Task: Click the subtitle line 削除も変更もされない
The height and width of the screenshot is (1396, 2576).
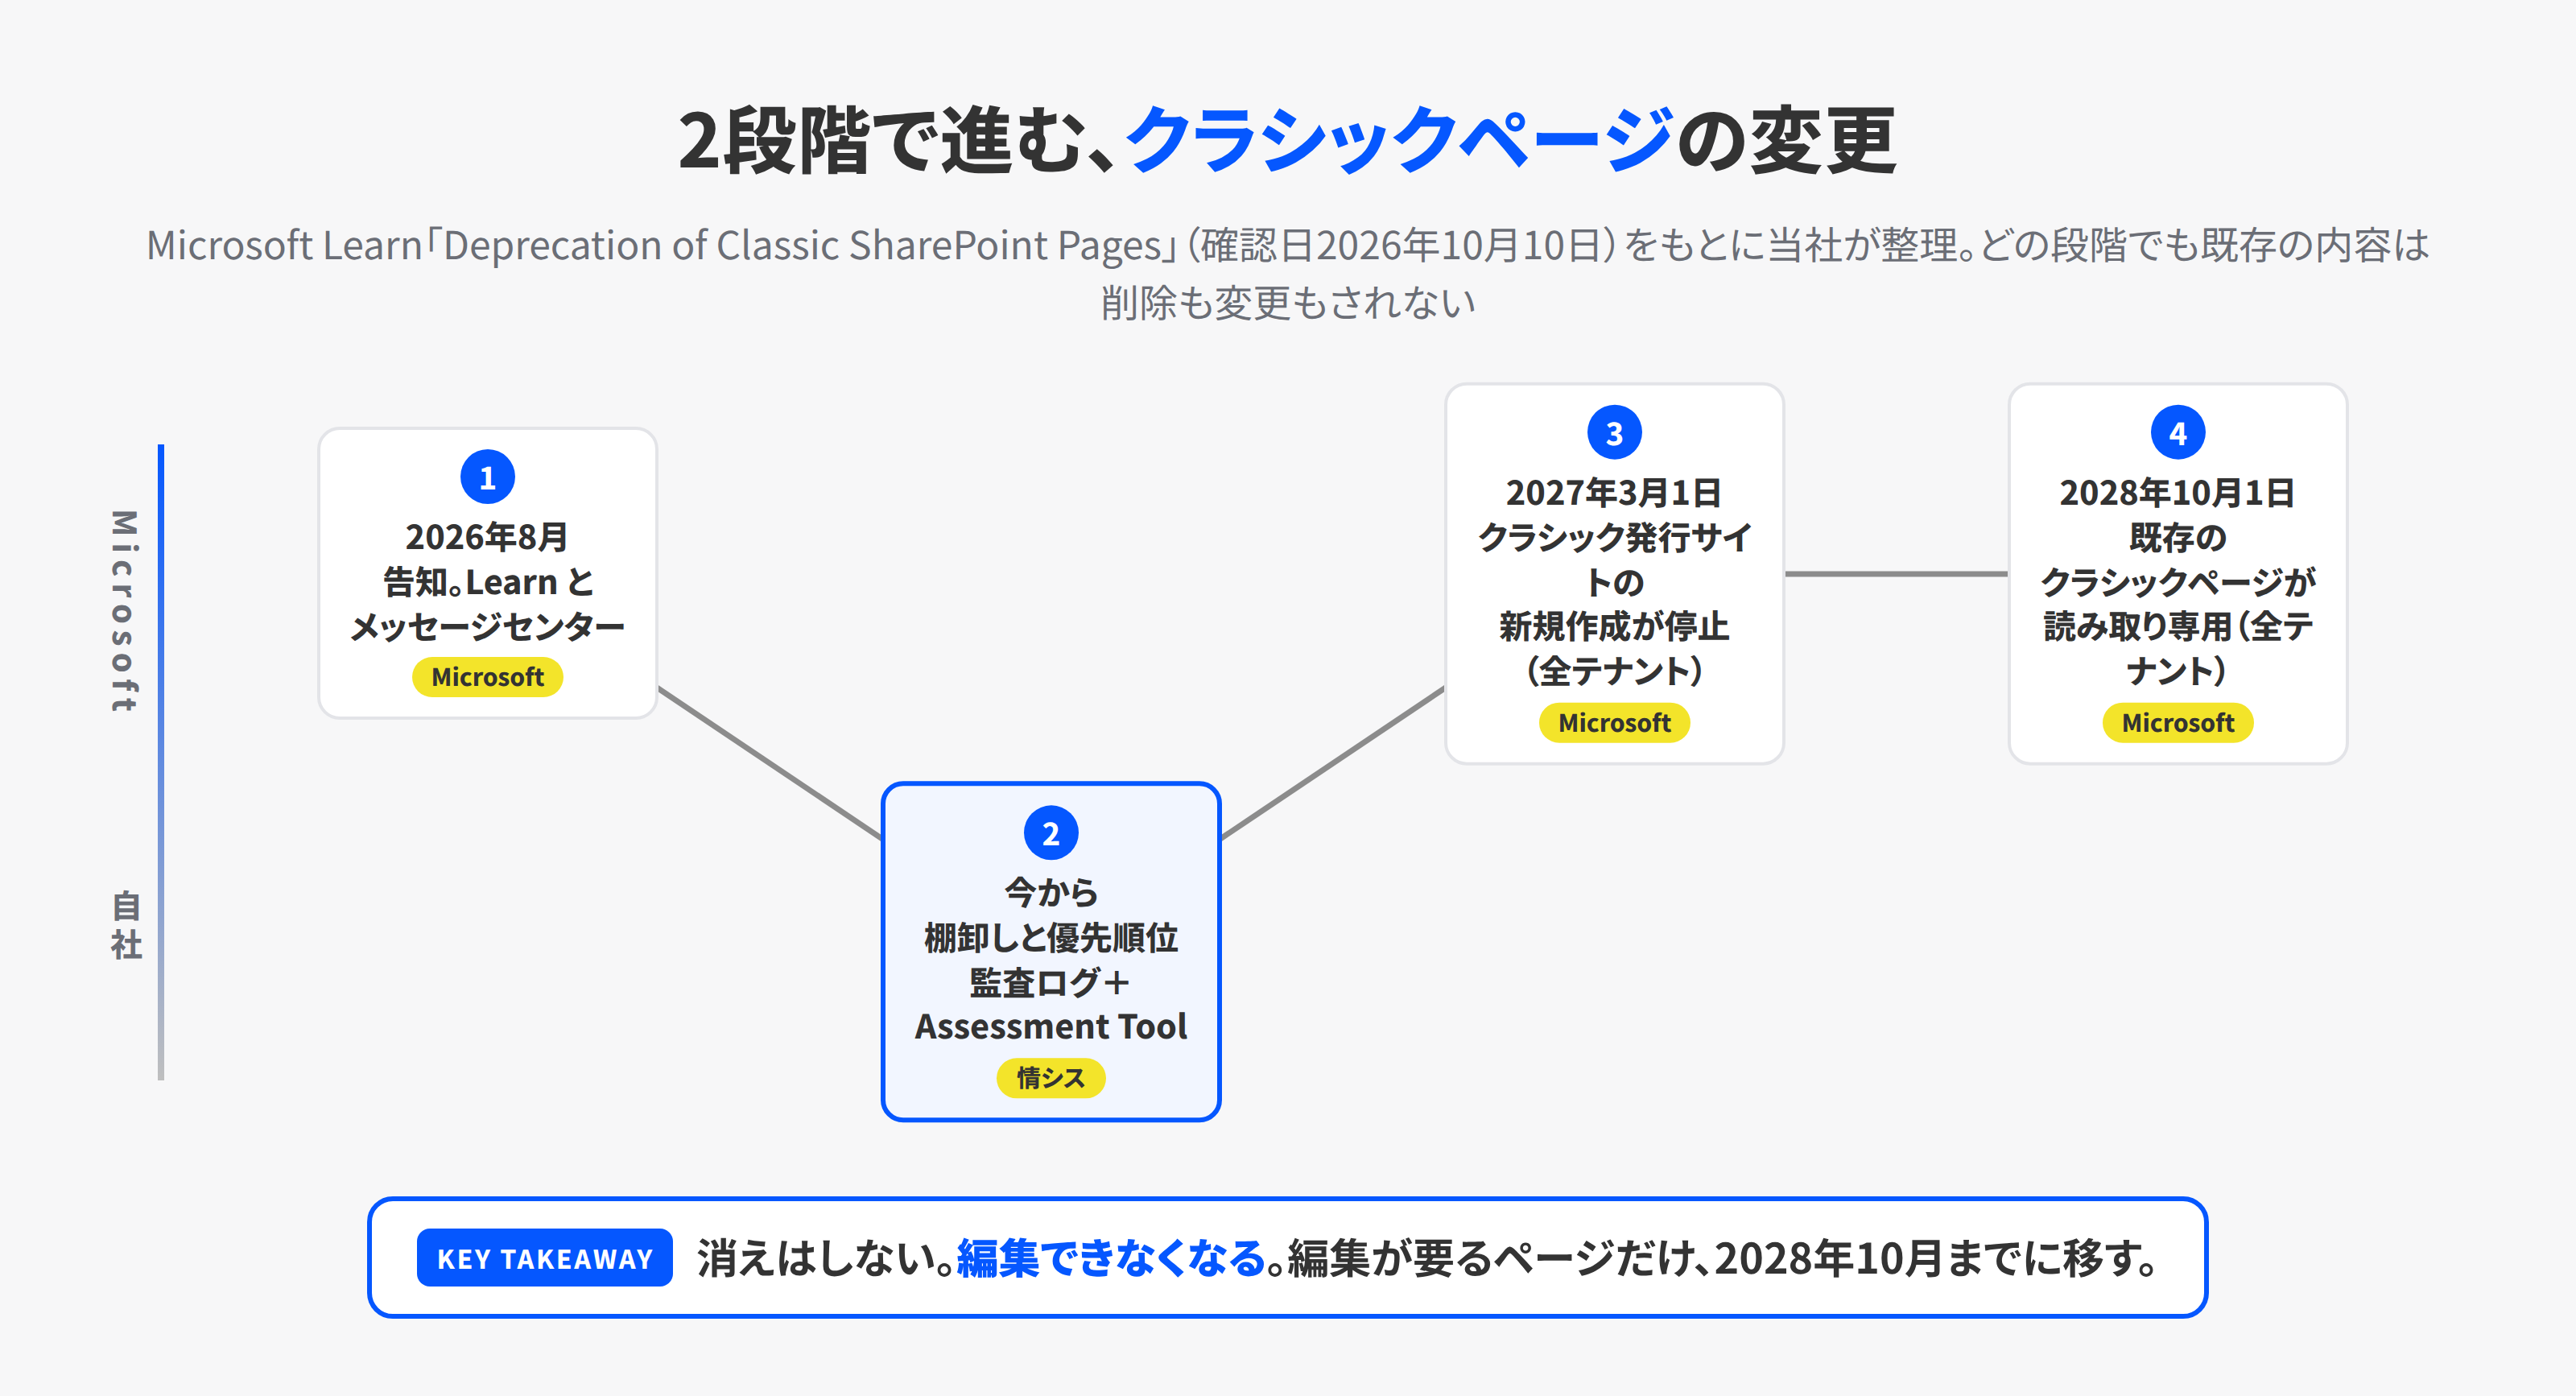Action: pyautogui.click(x=1288, y=302)
